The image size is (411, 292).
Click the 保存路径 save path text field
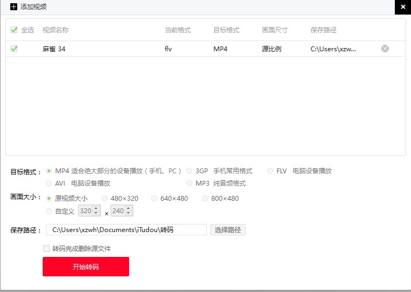[126, 230]
